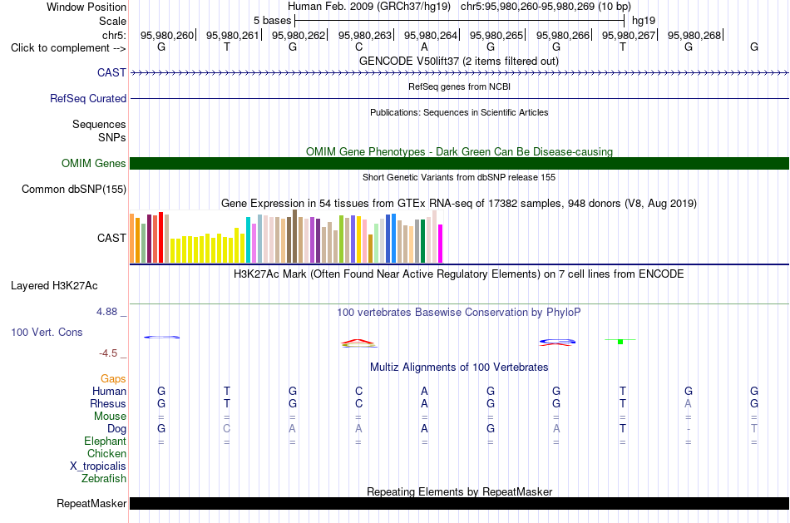Click the Mouse species label
Screen dimensions: 790x523
(x=110, y=417)
